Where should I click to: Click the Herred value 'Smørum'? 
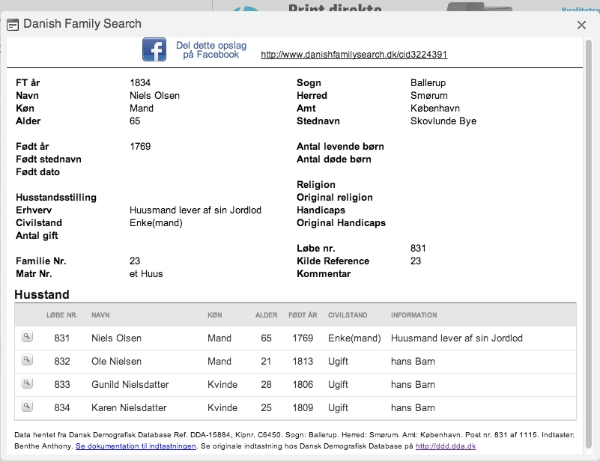(x=429, y=96)
